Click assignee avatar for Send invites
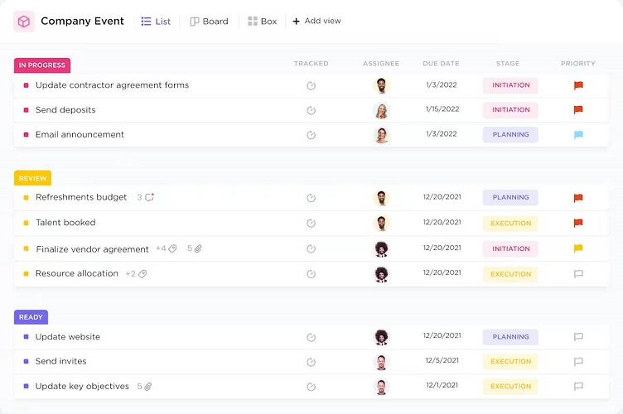 381,362
